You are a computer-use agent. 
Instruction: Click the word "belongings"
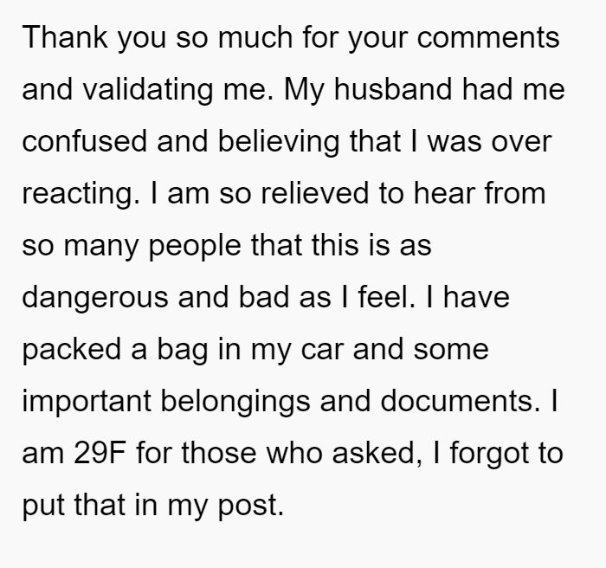pyautogui.click(x=235, y=402)
